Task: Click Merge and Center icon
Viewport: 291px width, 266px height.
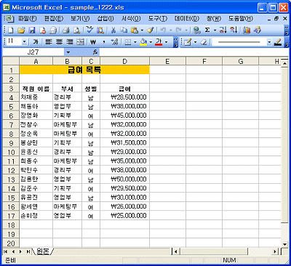Action: point(80,42)
